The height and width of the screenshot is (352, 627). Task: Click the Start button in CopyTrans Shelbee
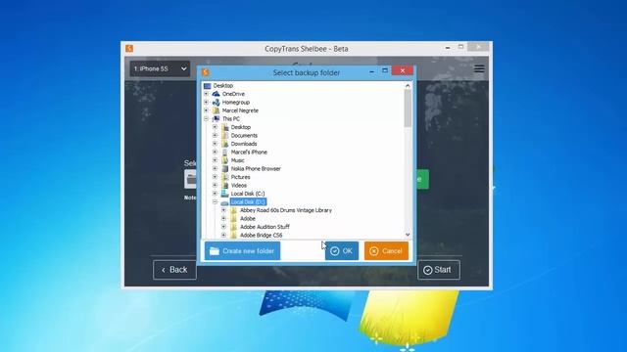439,270
